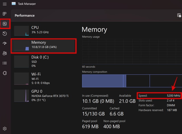
Task: Click the Task Manager app icon
Action: [14, 4]
